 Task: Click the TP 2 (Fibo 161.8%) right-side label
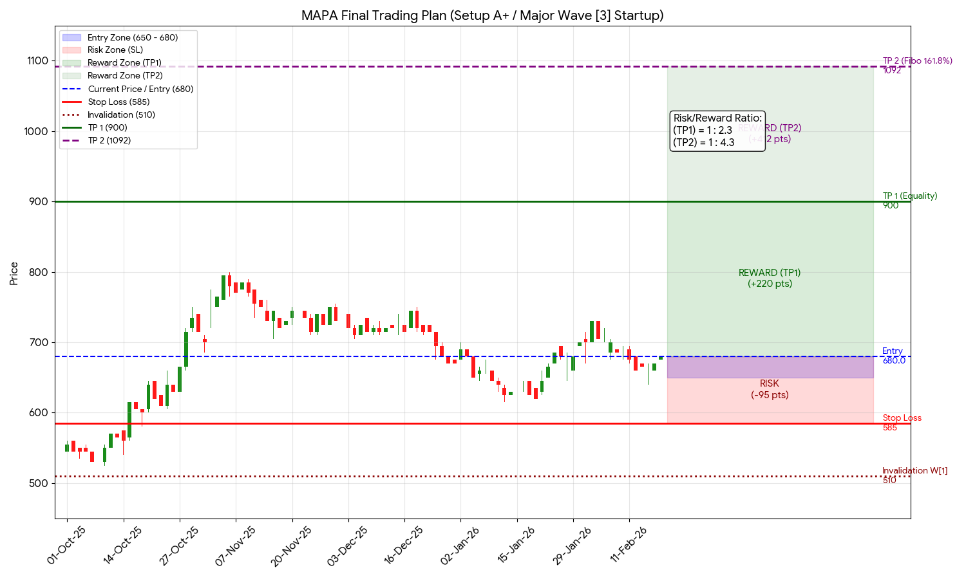(x=917, y=62)
